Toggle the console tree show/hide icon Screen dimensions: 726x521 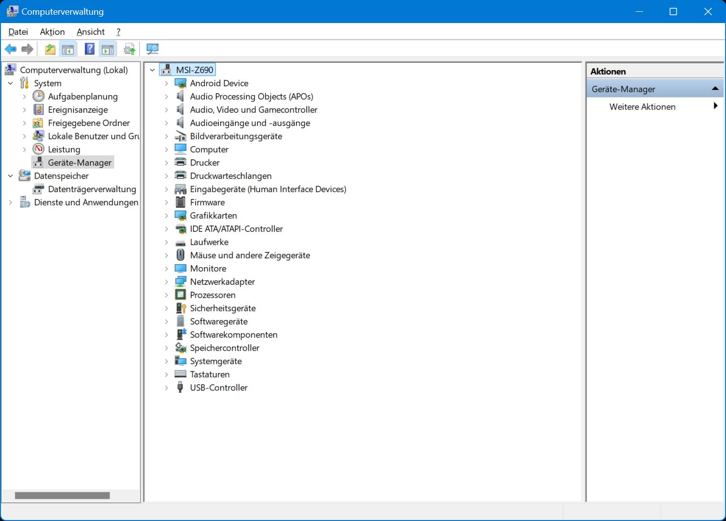pyautogui.click(x=68, y=49)
